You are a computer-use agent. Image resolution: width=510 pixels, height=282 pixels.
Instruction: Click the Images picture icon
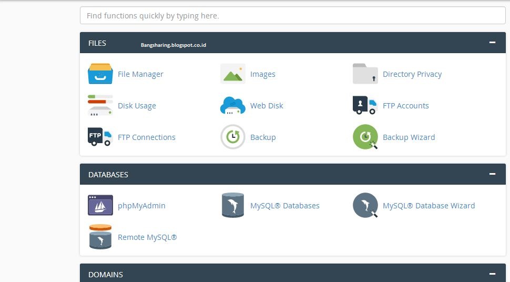(233, 74)
